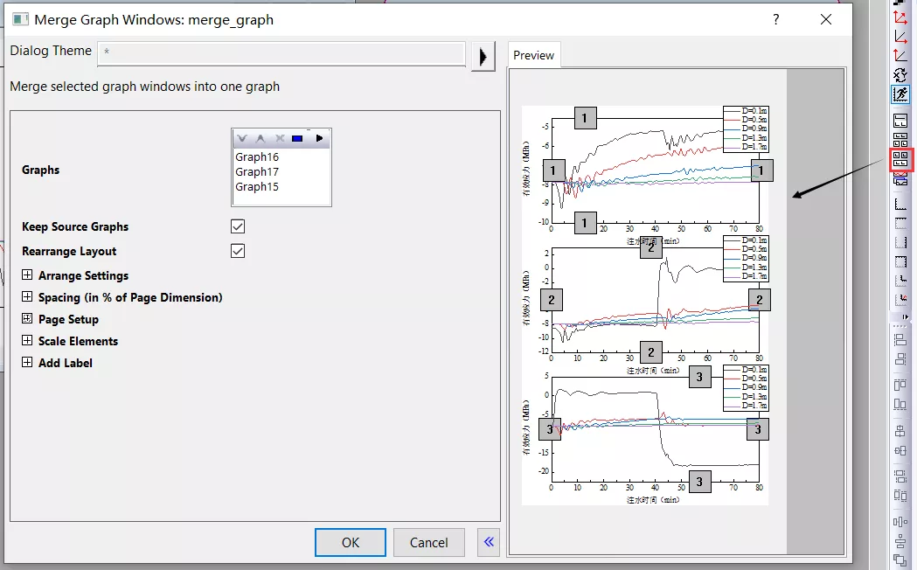Align selected objects to the left
Viewport: 917px width, 570px height.
(x=900, y=340)
